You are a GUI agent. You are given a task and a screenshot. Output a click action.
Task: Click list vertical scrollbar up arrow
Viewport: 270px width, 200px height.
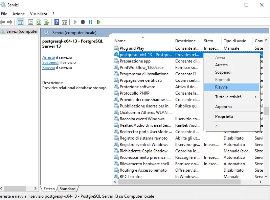pyautogui.click(x=266, y=40)
